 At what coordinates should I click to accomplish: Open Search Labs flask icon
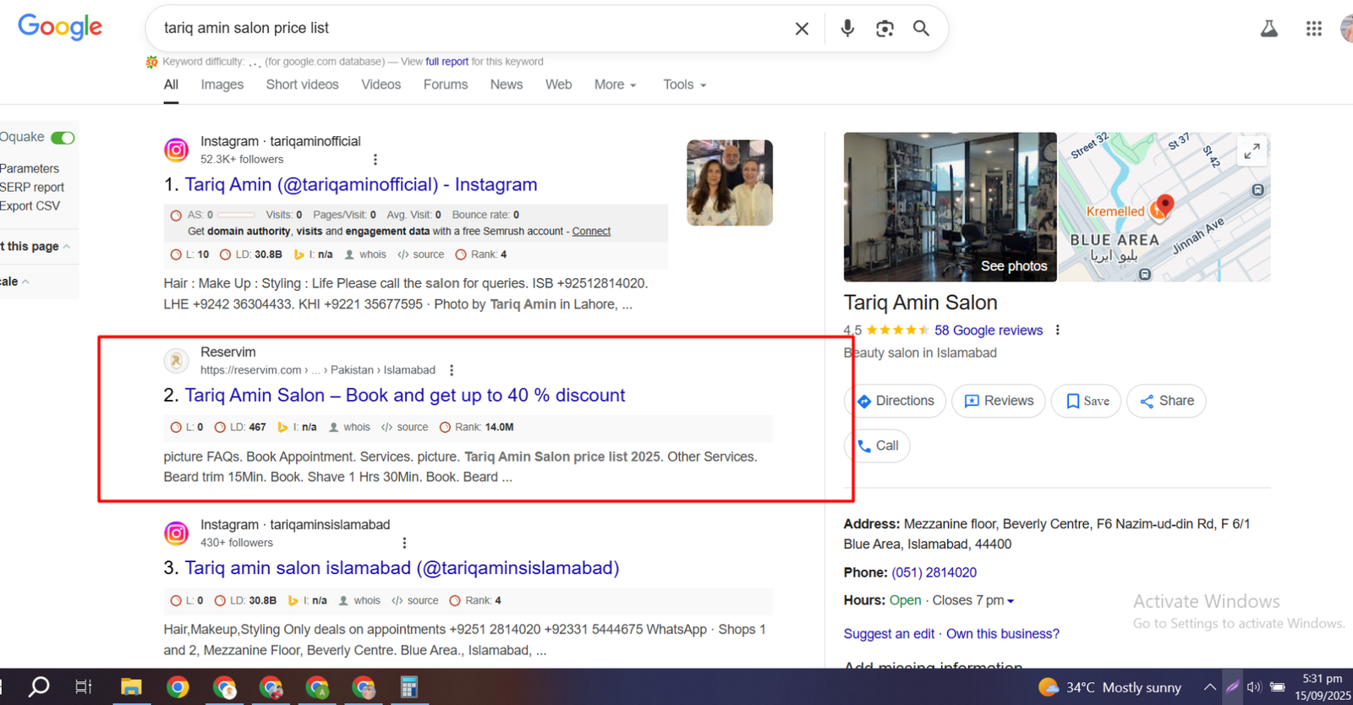(x=1268, y=29)
